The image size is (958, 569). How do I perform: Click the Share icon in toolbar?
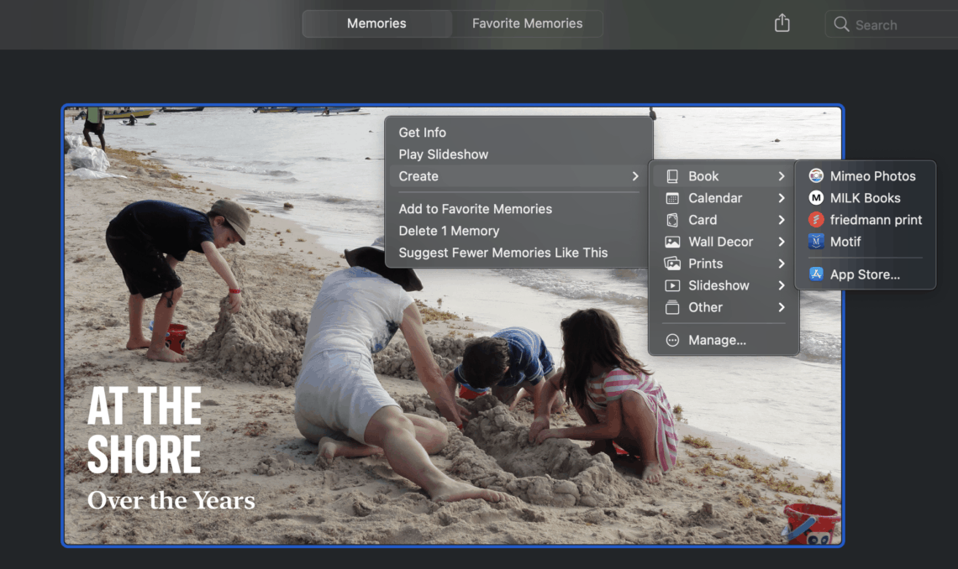782,23
